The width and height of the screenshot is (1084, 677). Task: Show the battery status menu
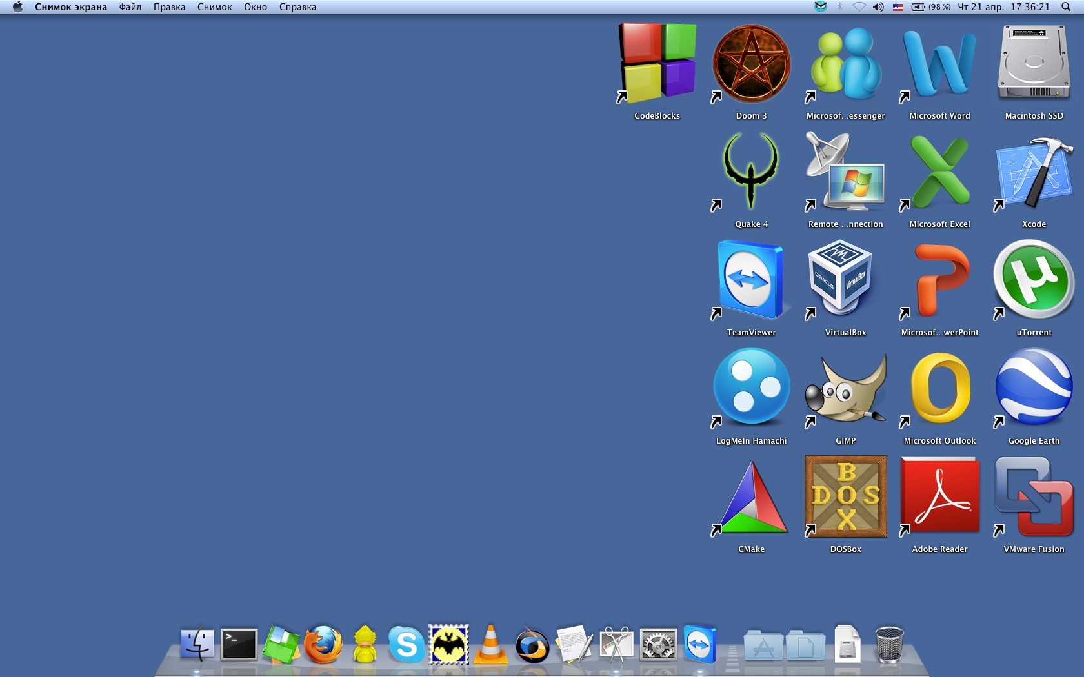tap(930, 7)
